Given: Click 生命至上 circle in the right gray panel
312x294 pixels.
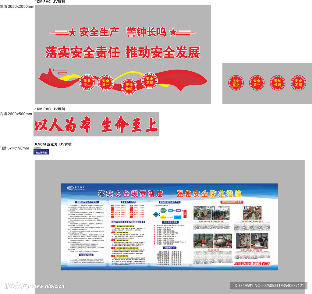Looking at the screenshot, I should click(x=236, y=83).
